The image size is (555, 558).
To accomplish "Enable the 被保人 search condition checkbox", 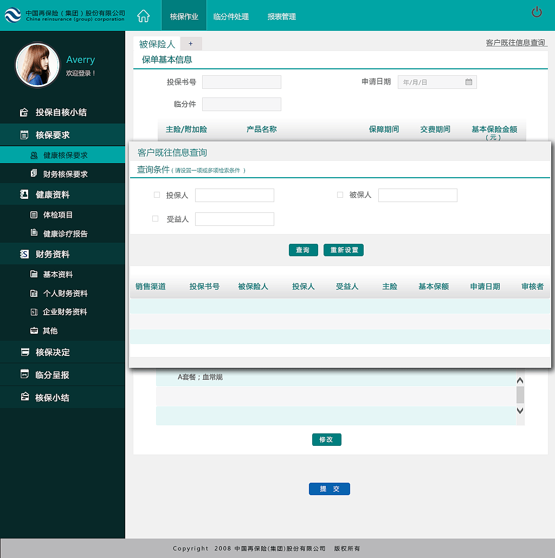I will [340, 195].
